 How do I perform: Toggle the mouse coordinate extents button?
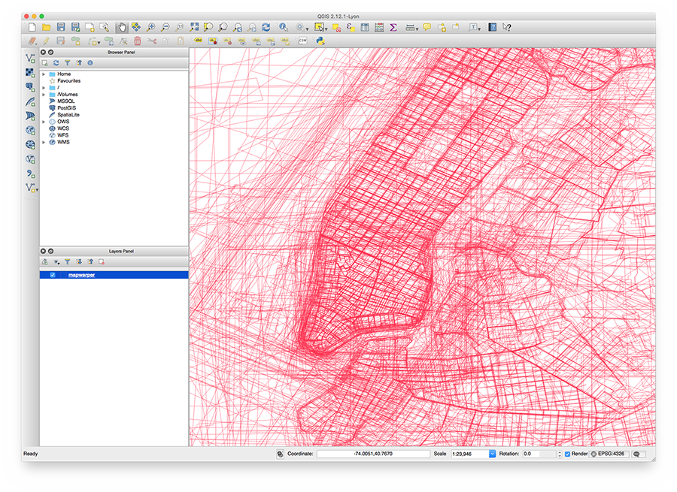(280, 454)
